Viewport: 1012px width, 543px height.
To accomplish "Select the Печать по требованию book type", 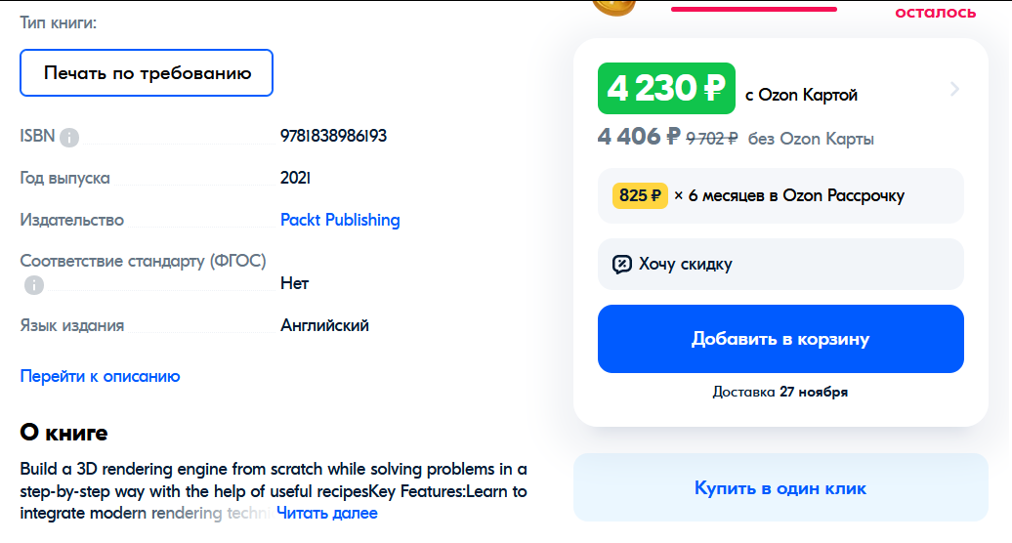I will tap(147, 73).
